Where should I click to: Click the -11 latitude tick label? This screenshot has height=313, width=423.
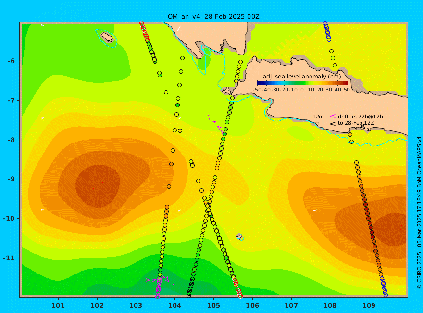click(x=10, y=258)
